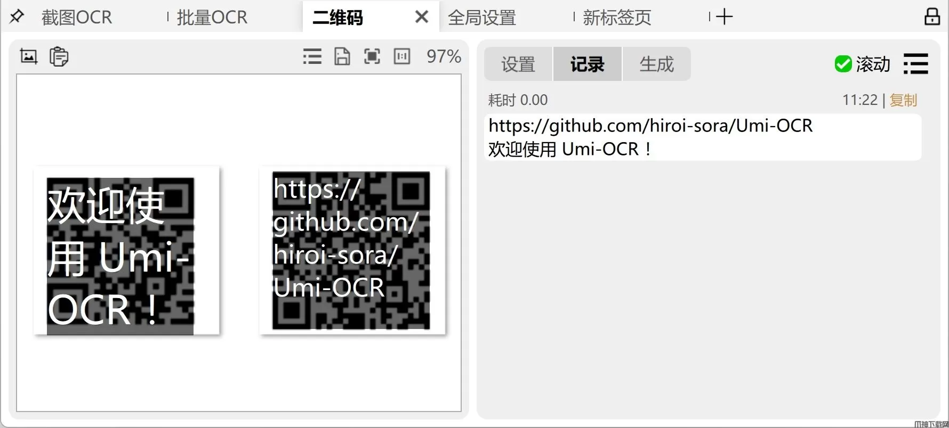Open the record list menu icon

(916, 64)
